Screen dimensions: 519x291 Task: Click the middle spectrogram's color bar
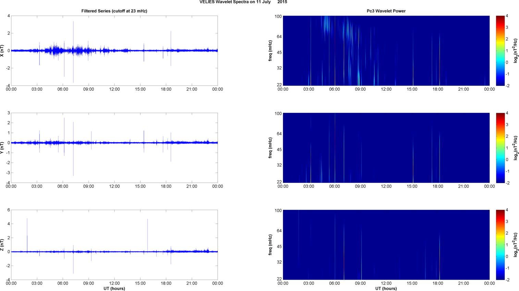coord(500,148)
